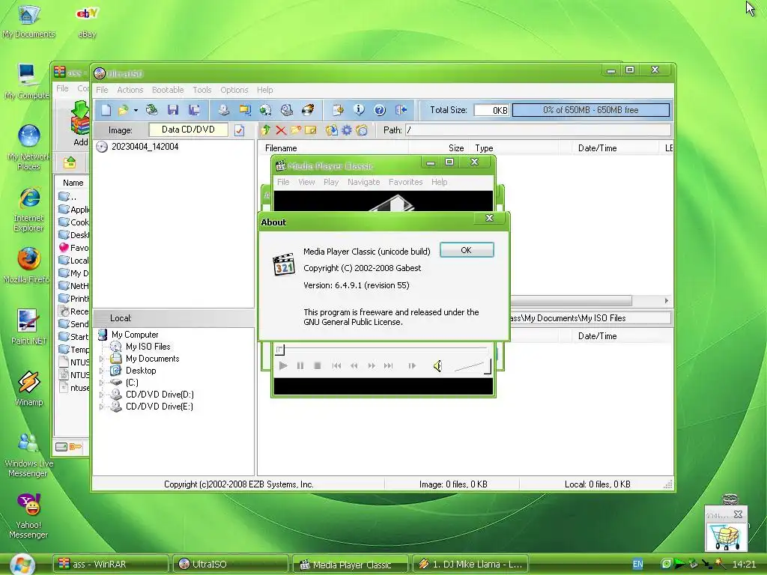The image size is (767, 575).
Task: Expand the My Documents node in Local tree
Action: click(102, 359)
